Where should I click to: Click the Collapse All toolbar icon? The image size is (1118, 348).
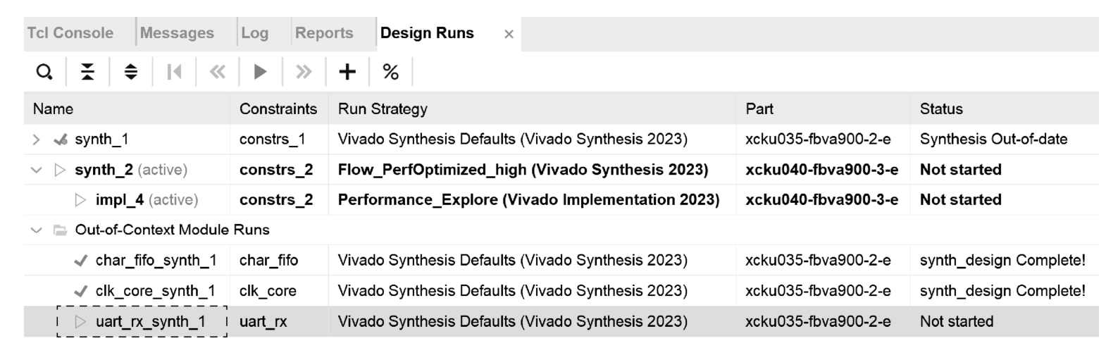tap(87, 72)
